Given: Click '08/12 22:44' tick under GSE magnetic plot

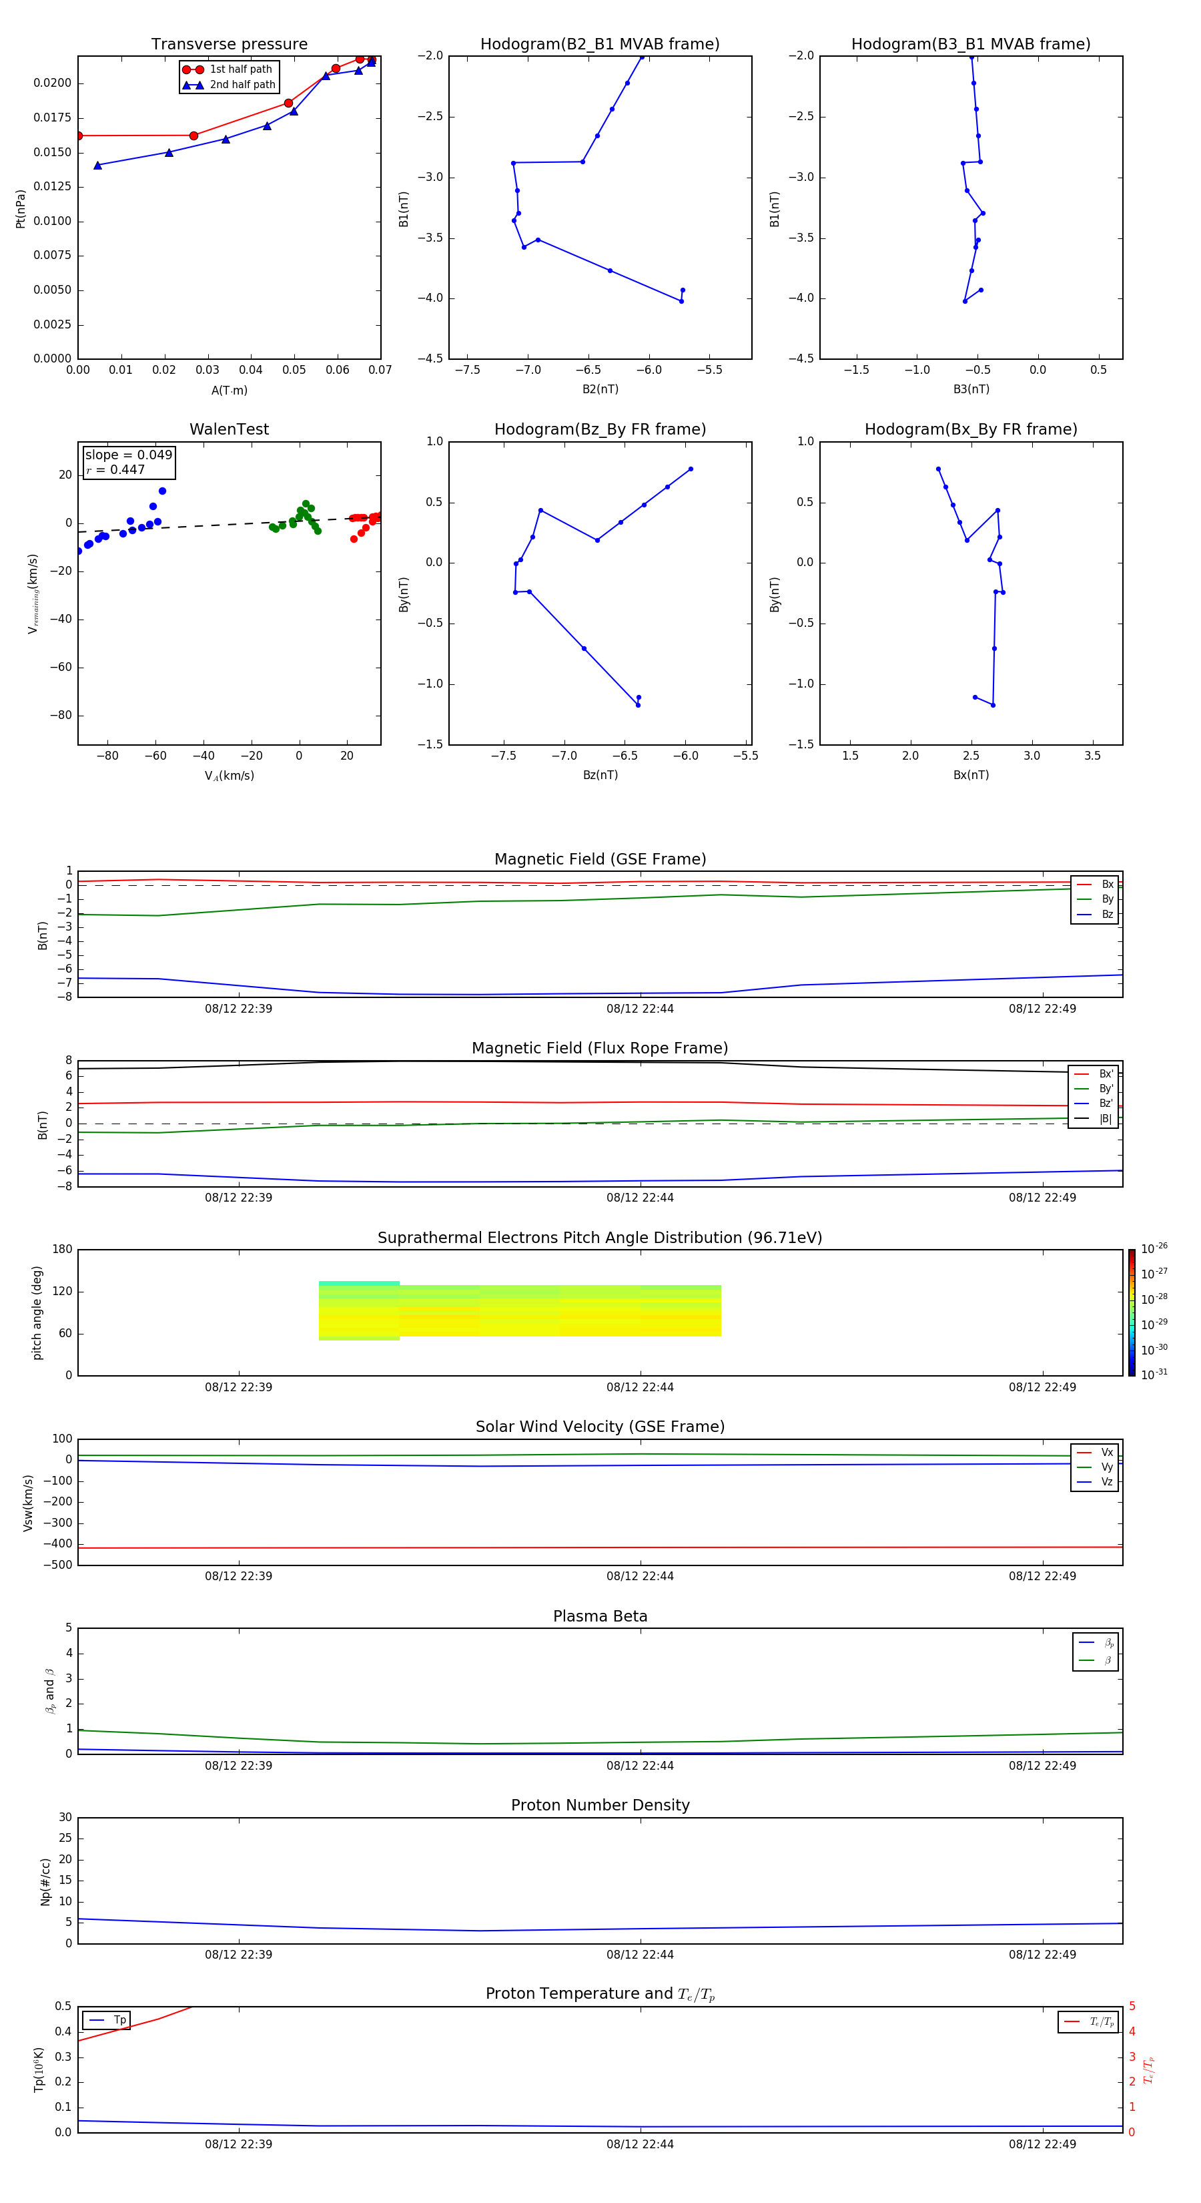Looking at the screenshot, I should 641,1009.
